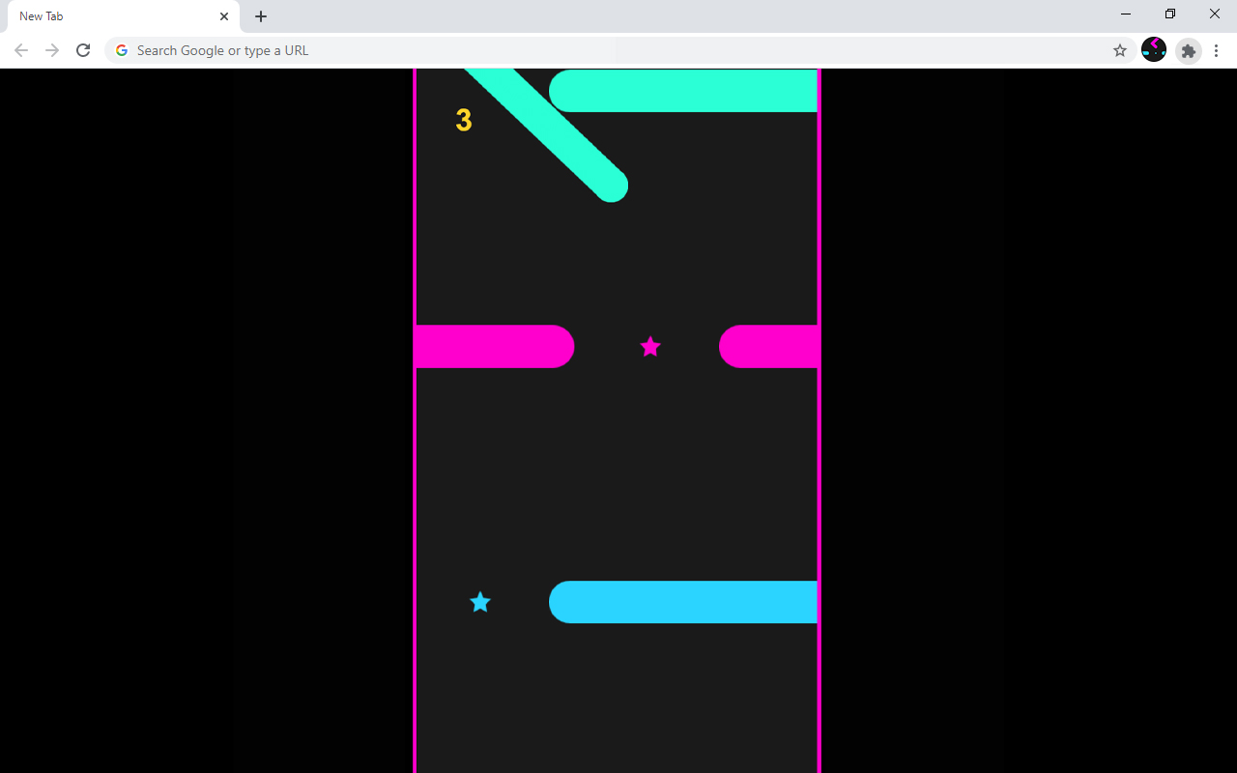Reload the current page

pyautogui.click(x=83, y=50)
